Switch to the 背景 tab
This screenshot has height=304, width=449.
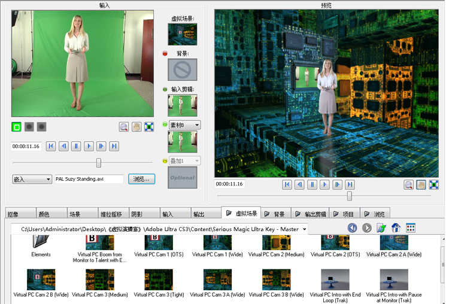click(x=275, y=214)
